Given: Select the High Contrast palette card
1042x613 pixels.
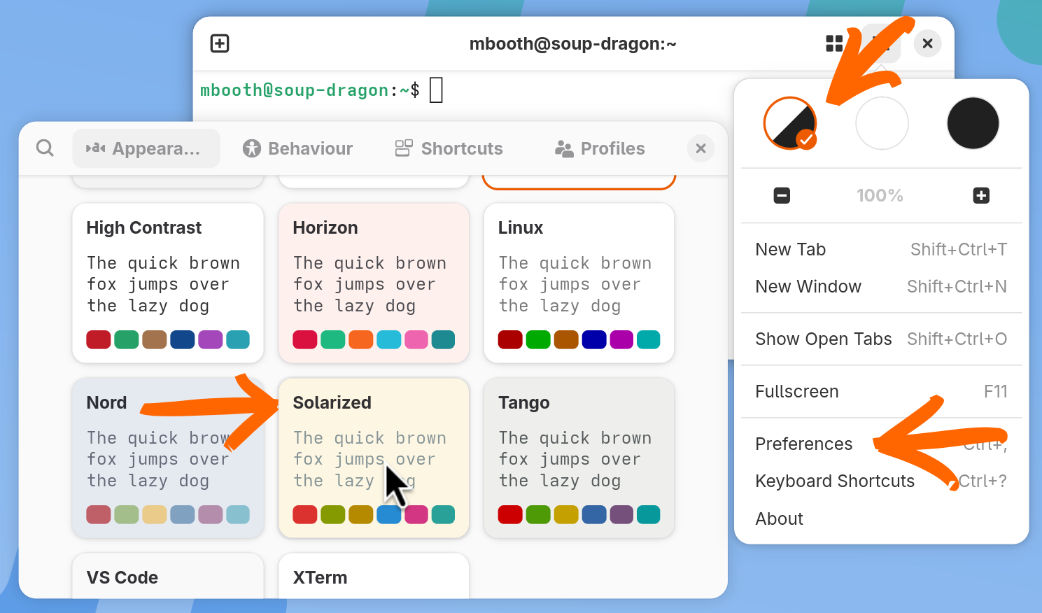Looking at the screenshot, I should [x=168, y=283].
